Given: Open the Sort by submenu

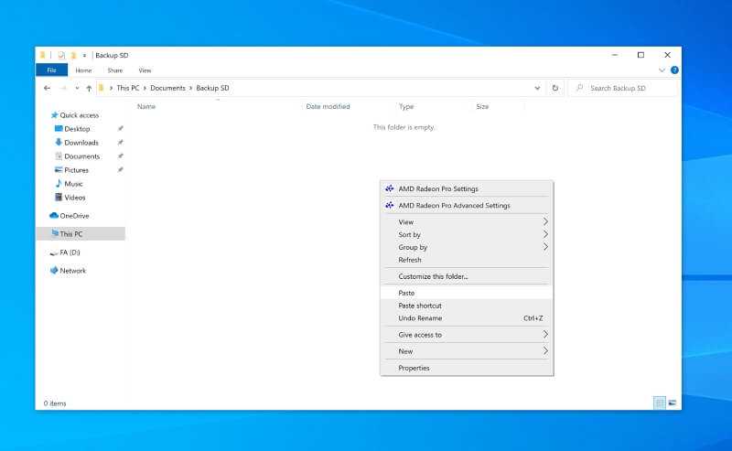Looking at the screenshot, I should pos(467,234).
